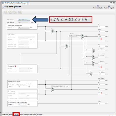Screen dimensions: 116x116
Task: Open the Divider dropdown
Action: click(x=74, y=36)
